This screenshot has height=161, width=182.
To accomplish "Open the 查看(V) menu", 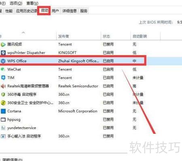I will pyautogui.click(x=32, y=3).
